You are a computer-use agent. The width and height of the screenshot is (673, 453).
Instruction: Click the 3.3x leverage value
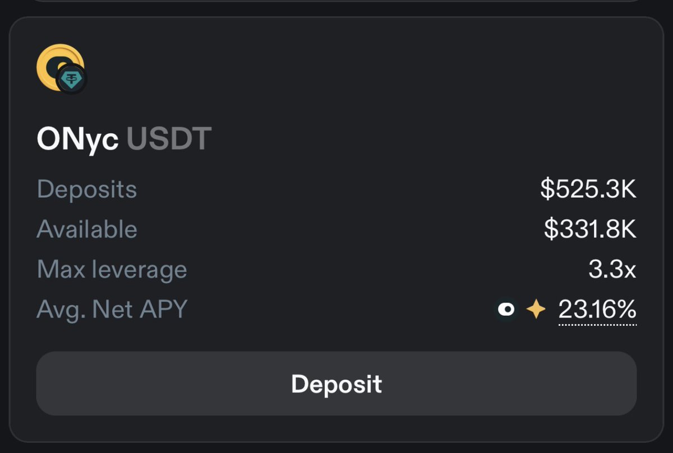(612, 270)
